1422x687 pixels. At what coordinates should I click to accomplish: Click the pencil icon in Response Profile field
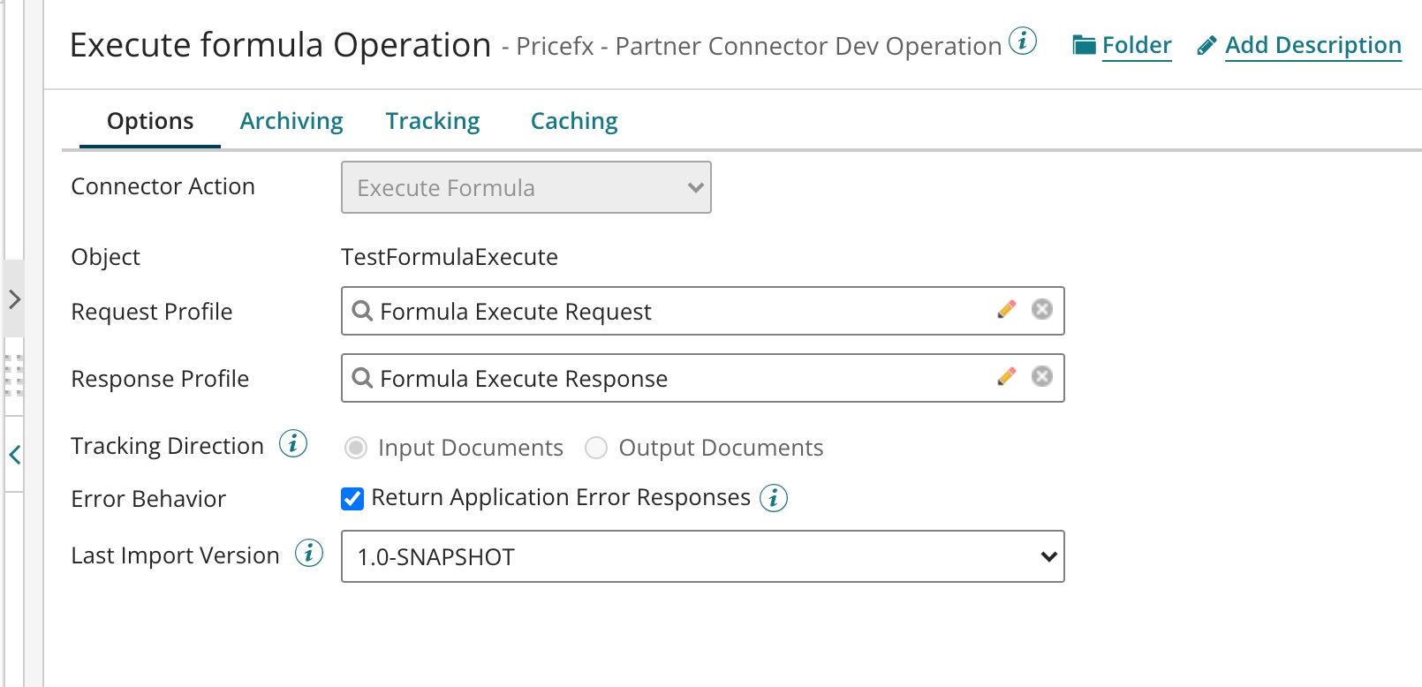[x=1006, y=377]
